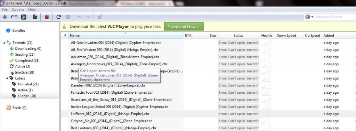The height and width of the screenshot is (131, 356).
Task: Click the Unlock Bundle padlock icon
Action: click(99, 17)
